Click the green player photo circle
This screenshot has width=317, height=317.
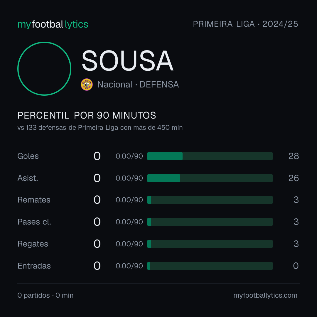click(44, 69)
